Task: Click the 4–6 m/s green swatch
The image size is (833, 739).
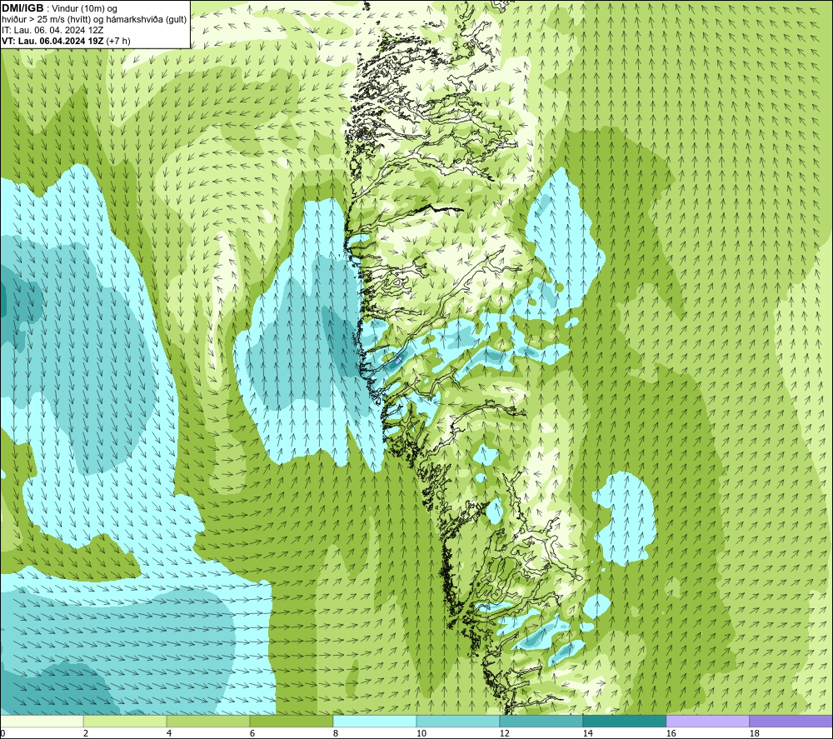Action: click(207, 721)
